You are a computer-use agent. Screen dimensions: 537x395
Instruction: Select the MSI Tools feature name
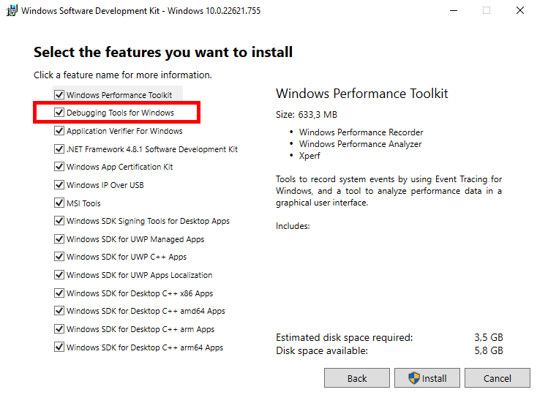pos(83,203)
